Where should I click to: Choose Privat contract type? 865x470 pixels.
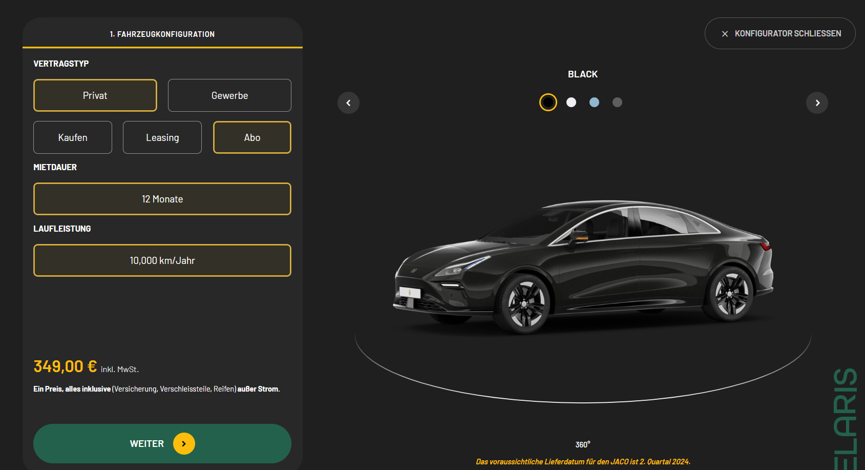click(95, 95)
